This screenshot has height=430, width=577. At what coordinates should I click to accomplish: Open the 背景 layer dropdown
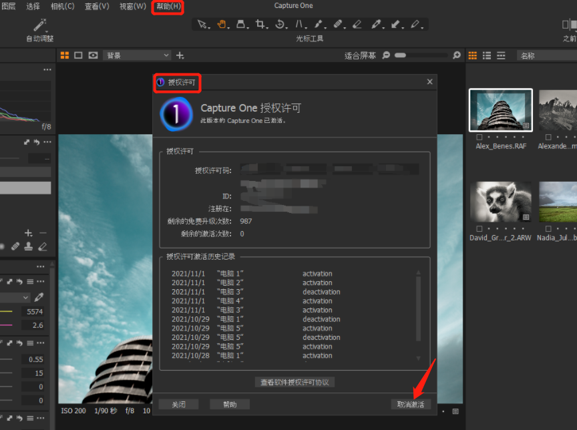[x=138, y=55]
